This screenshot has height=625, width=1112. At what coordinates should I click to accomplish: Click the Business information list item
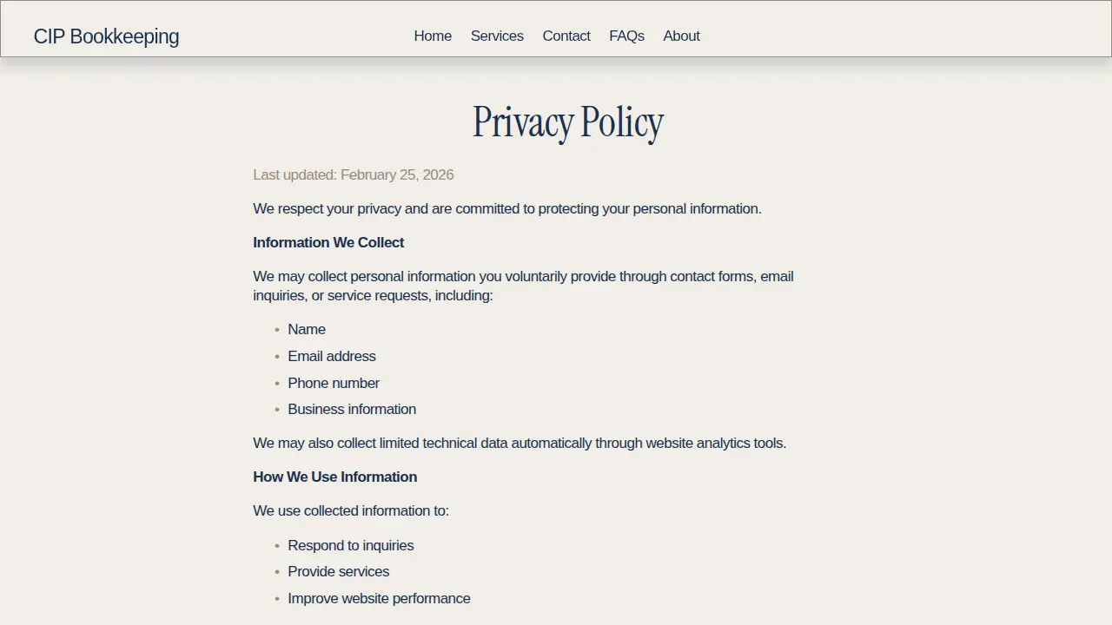coord(352,409)
